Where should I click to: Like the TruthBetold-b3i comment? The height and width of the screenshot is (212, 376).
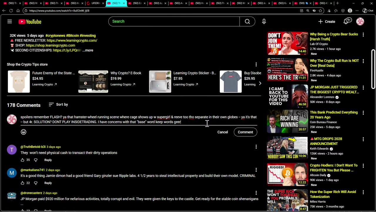click(x=23, y=160)
